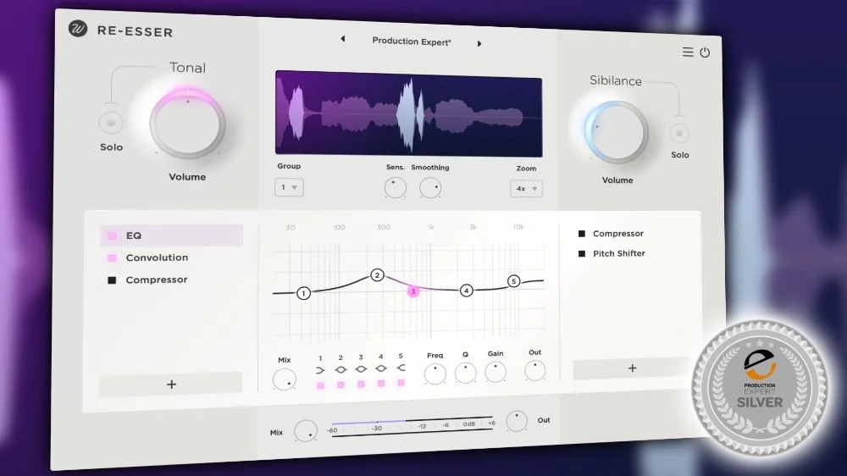Select band 4 bell filter shape icon

click(x=381, y=368)
